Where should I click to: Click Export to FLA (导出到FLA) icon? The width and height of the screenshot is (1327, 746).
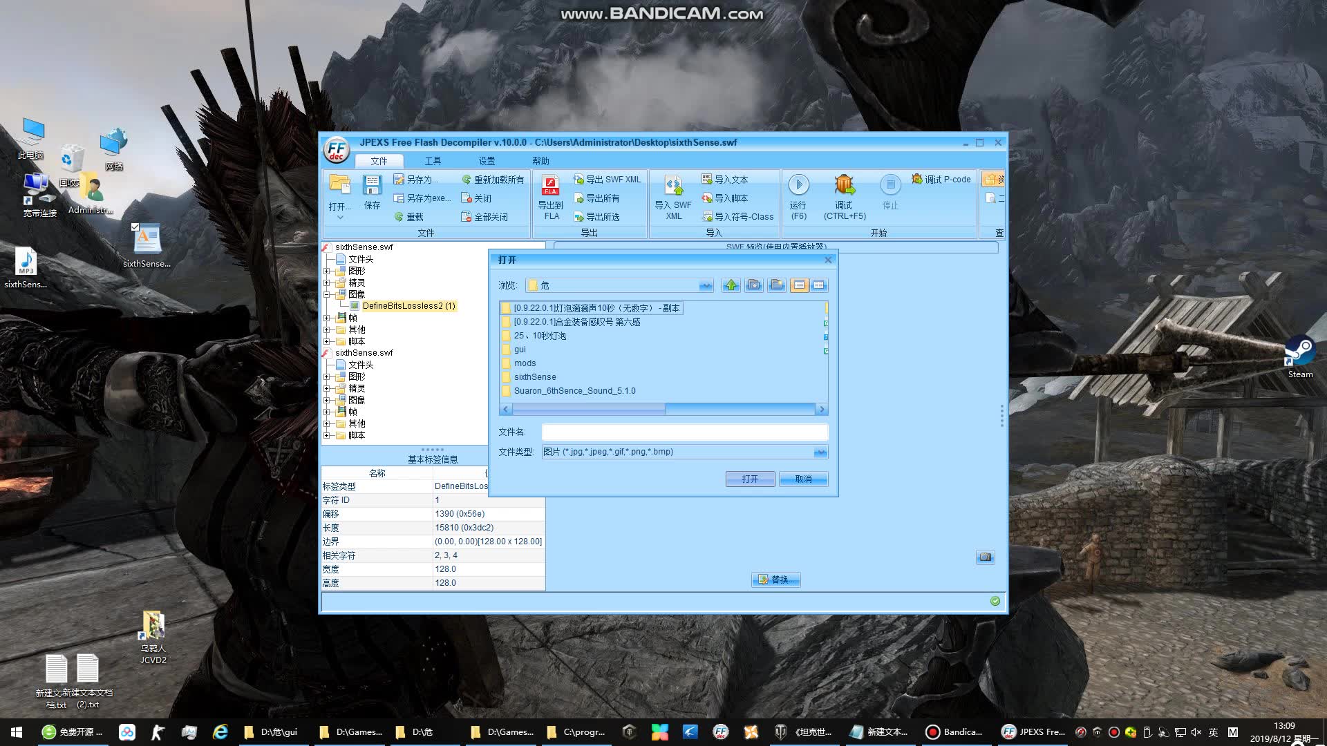551,185
